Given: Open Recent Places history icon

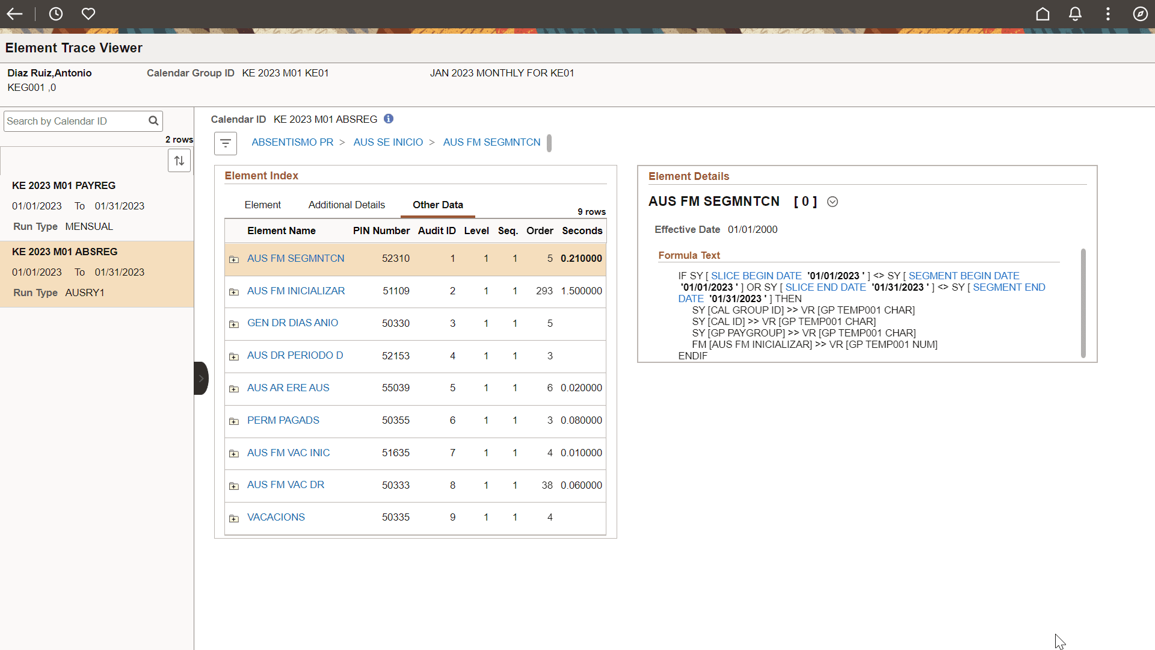Looking at the screenshot, I should point(55,13).
